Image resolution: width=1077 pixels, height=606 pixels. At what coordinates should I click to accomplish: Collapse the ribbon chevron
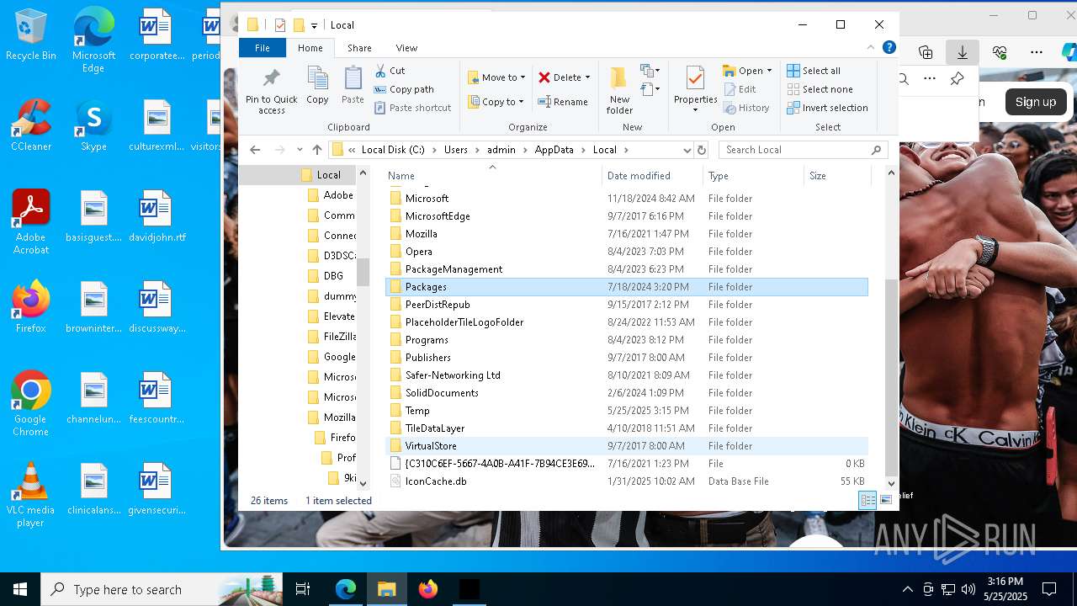pyautogui.click(x=872, y=48)
